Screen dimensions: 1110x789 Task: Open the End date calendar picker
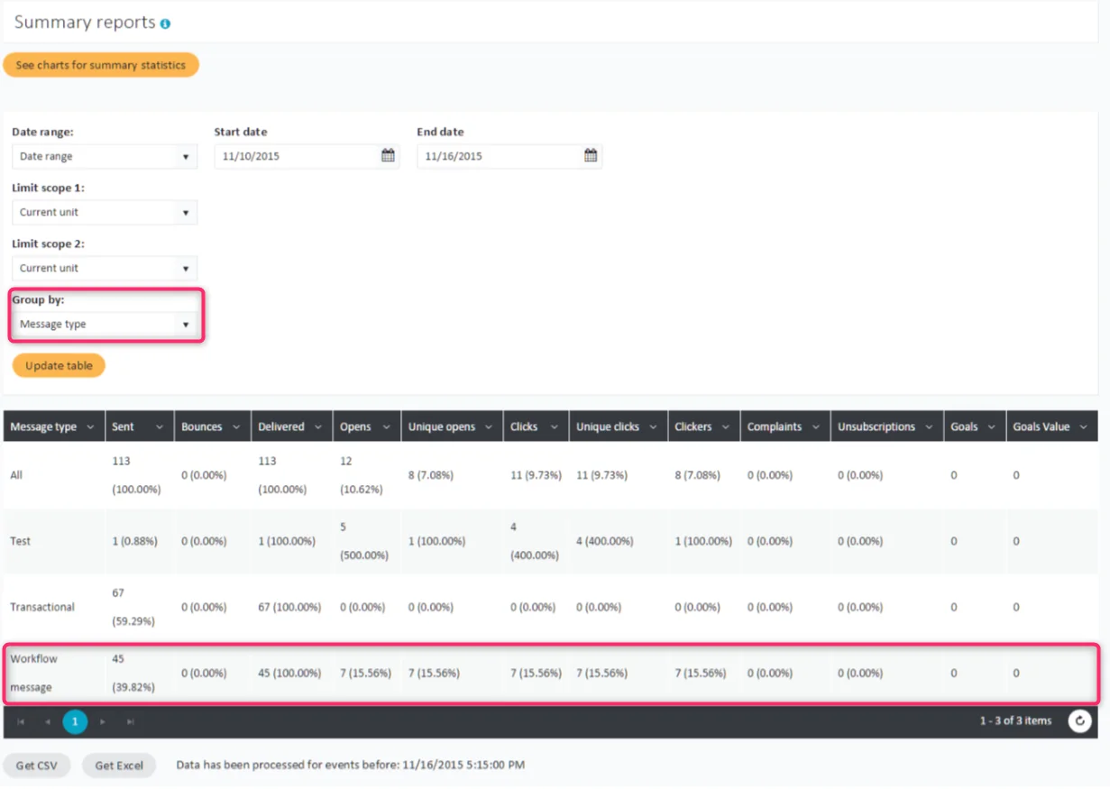591,156
